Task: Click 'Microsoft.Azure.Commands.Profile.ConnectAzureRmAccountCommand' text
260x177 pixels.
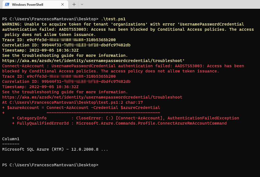Action: point(151,123)
